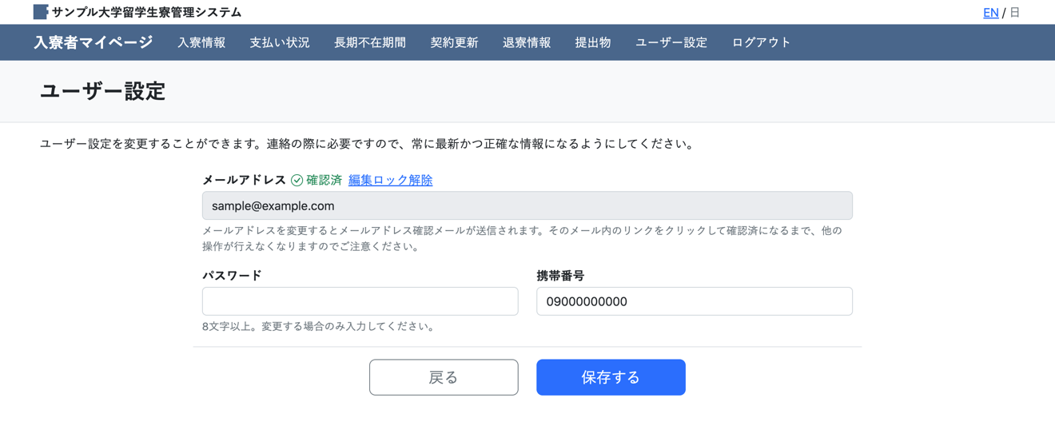The width and height of the screenshot is (1055, 422).
Task: Click the サンプル大学留学生寮管理システム site title
Action: click(146, 12)
